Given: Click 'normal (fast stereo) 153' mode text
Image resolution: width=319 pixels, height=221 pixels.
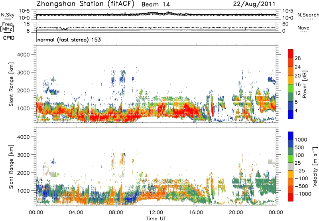Looking at the screenshot, I should pos(69,39).
